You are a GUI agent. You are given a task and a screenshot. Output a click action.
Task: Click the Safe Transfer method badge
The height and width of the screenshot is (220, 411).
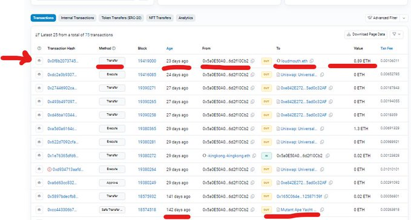click(112, 210)
